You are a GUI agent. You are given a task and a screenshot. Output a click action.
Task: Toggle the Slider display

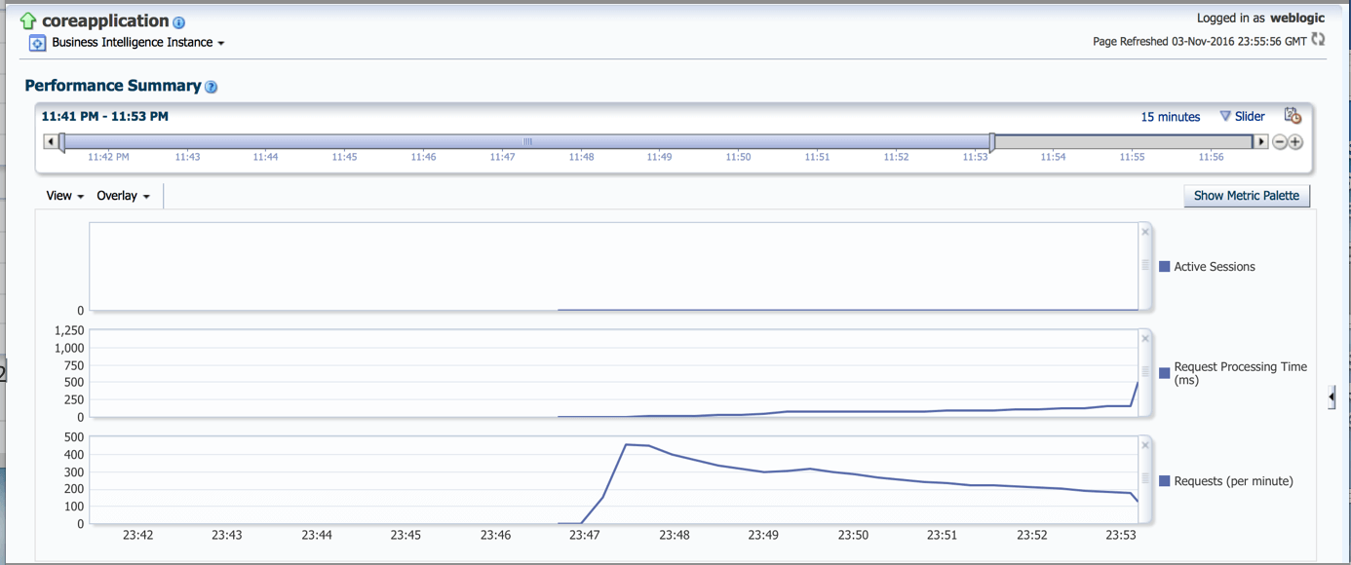pos(1242,116)
